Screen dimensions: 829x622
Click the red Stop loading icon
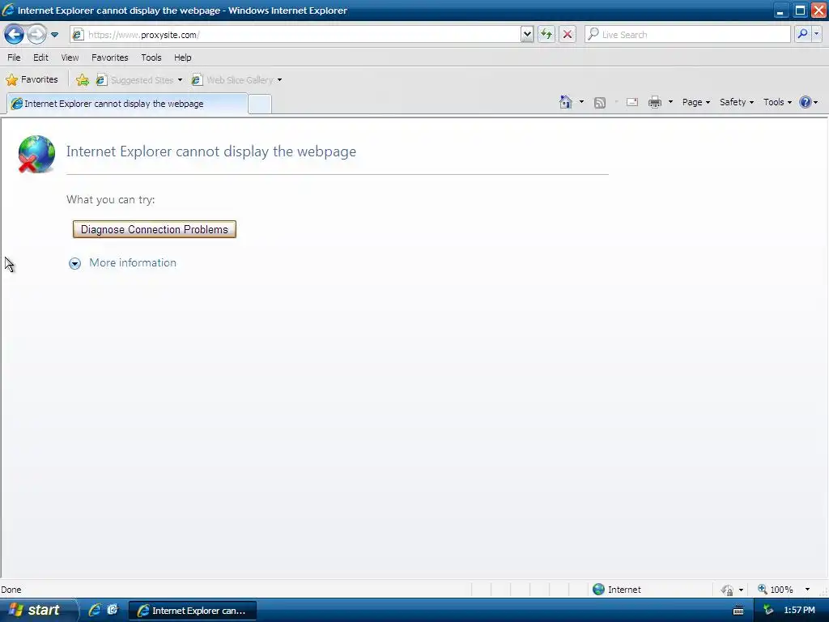tap(568, 34)
